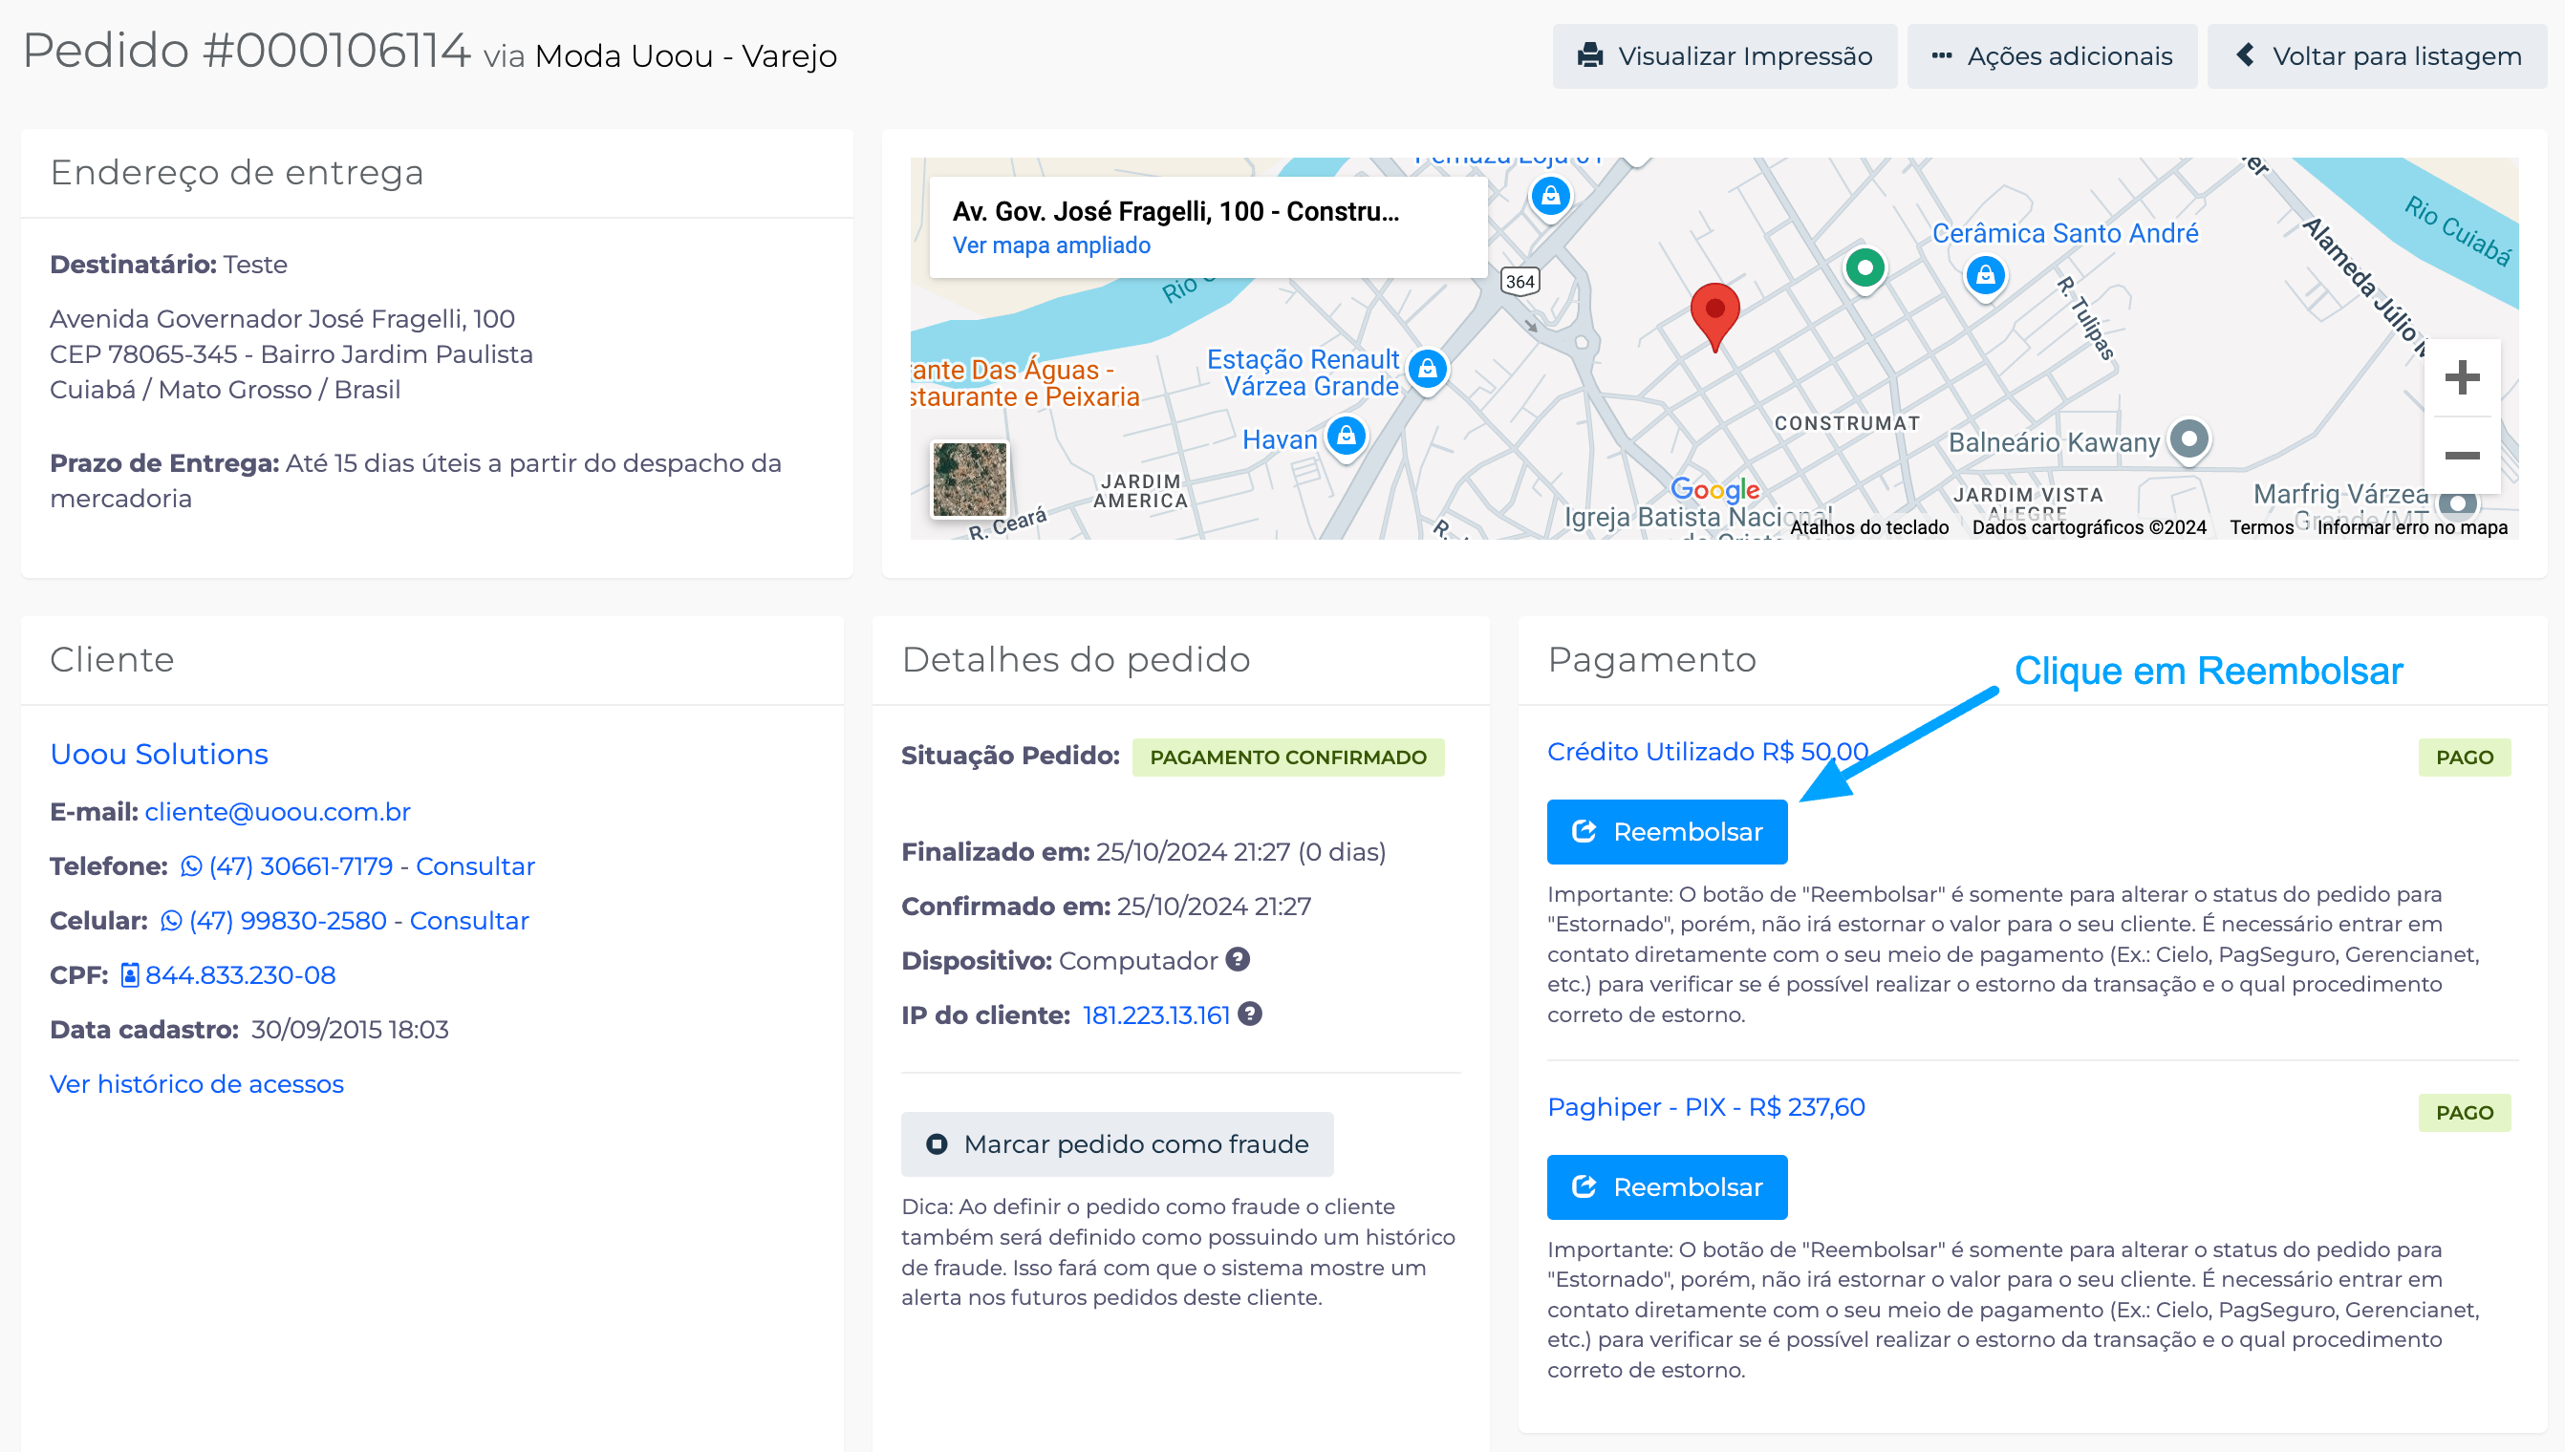Viewport: 2565px width, 1452px height.
Task: Mark order as fraud button
Action: (1116, 1143)
